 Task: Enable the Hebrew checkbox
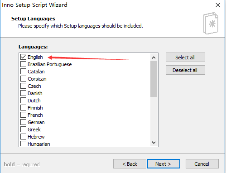pos(23,137)
